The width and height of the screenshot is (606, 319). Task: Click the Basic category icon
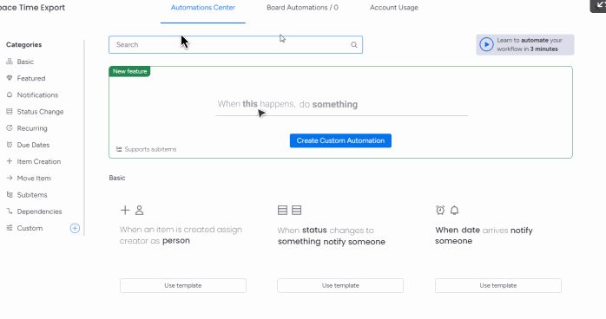click(10, 62)
